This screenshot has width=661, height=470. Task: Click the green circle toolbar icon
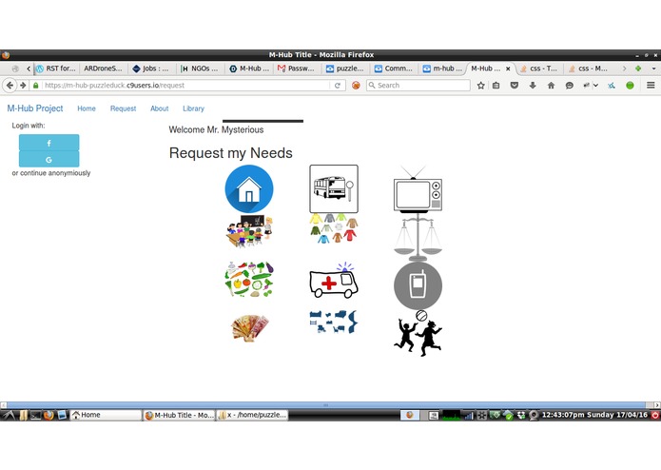point(630,85)
